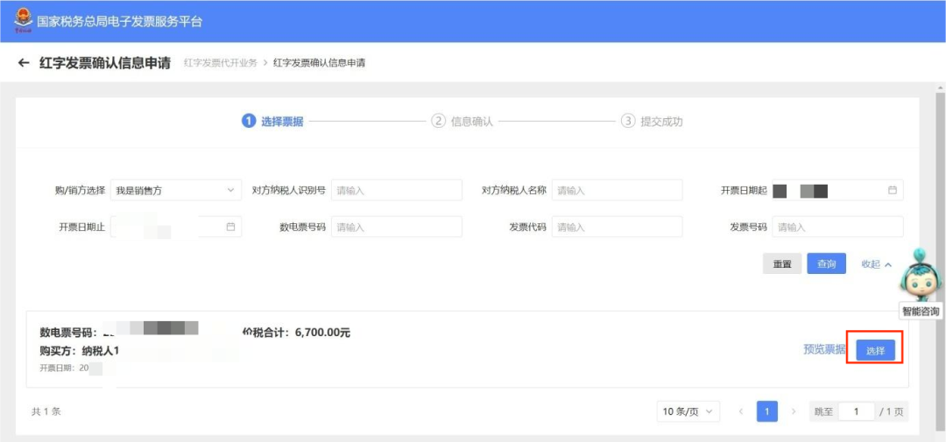Select step 1 选择票据
Viewport: 946px width, 442px height.
(272, 122)
